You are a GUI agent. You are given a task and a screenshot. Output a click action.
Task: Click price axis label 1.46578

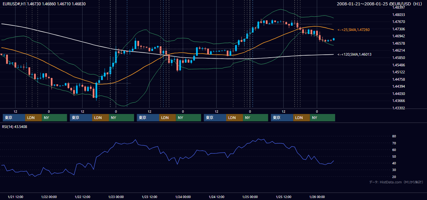[x=399, y=43]
